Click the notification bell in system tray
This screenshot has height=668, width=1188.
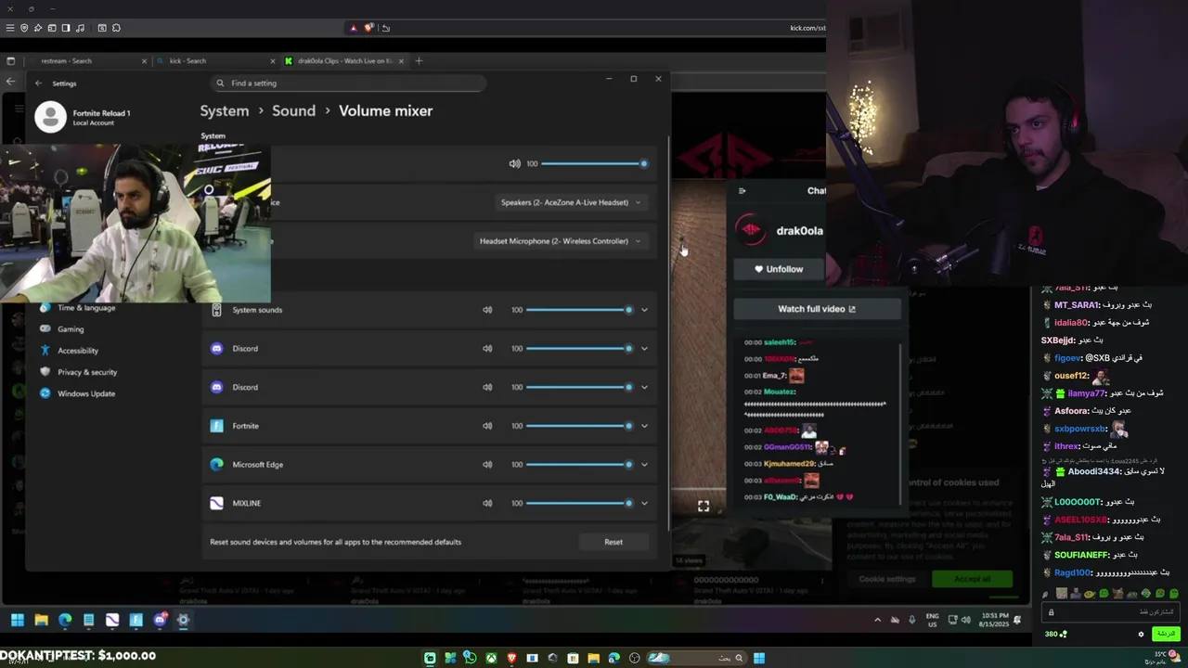1017,620
